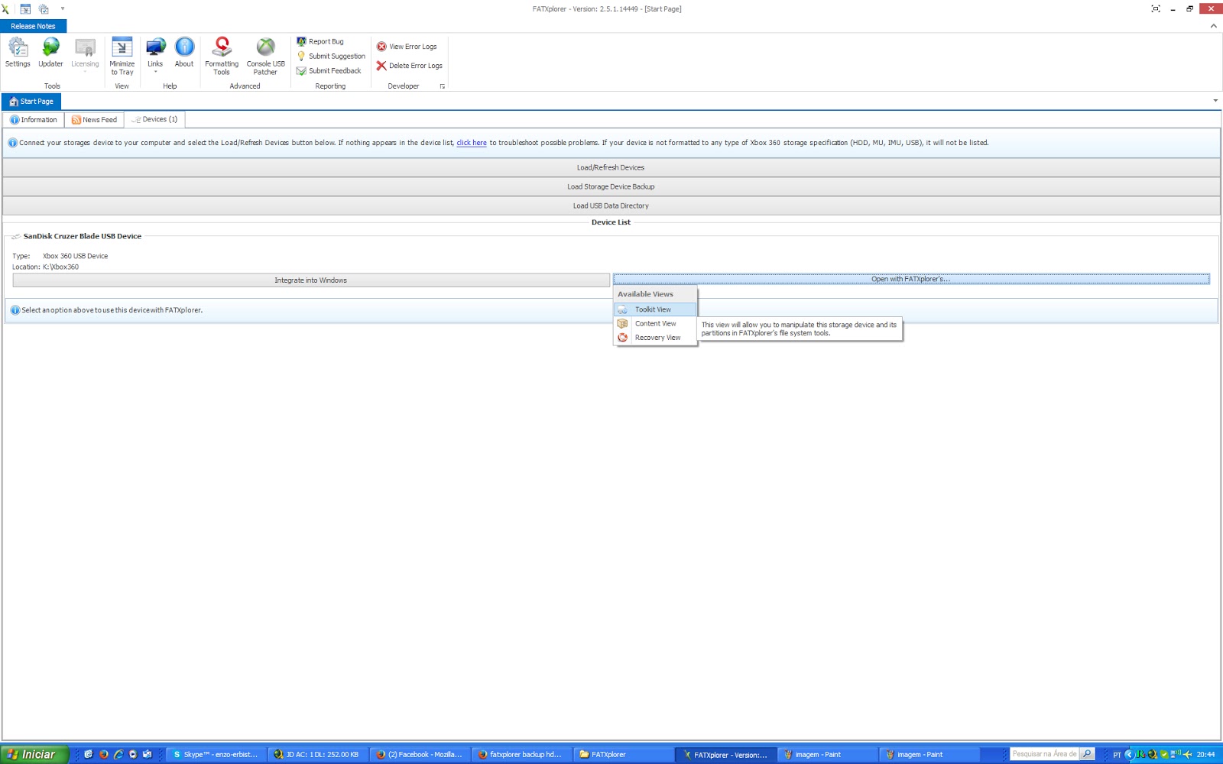Open the document tab list dropdown arrow
The width and height of the screenshot is (1223, 764).
point(1215,101)
